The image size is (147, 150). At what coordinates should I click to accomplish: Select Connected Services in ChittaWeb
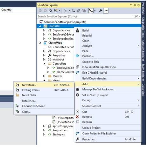63,47
